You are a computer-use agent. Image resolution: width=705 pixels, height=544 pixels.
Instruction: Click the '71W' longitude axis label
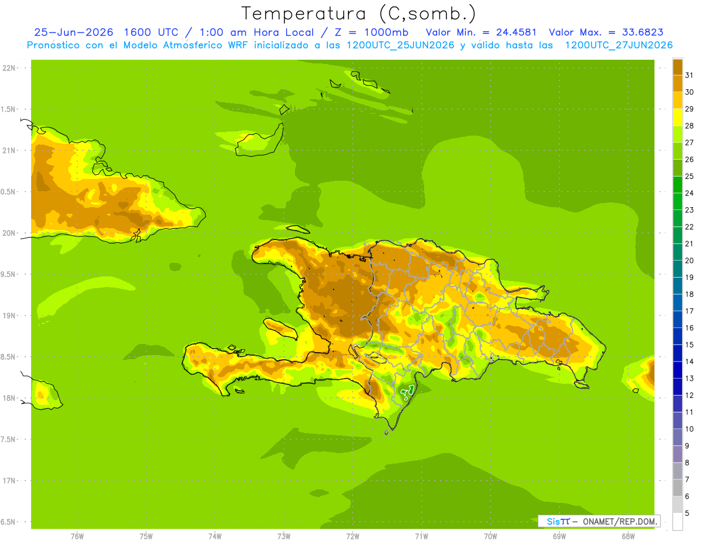pyautogui.click(x=421, y=536)
